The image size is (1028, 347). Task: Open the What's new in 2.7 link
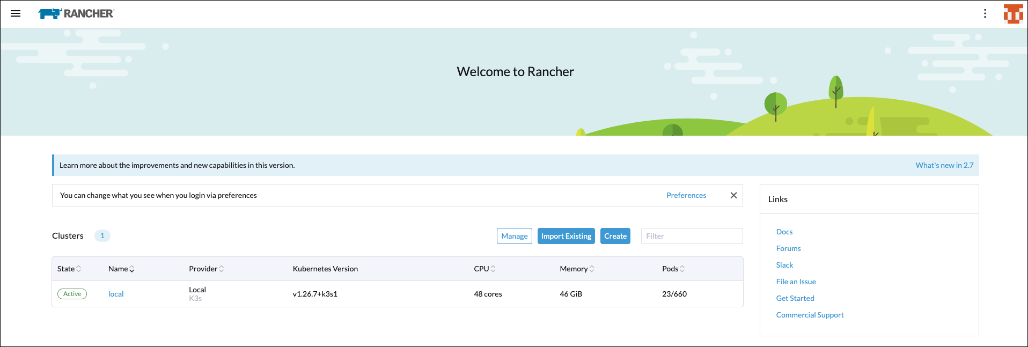click(944, 165)
